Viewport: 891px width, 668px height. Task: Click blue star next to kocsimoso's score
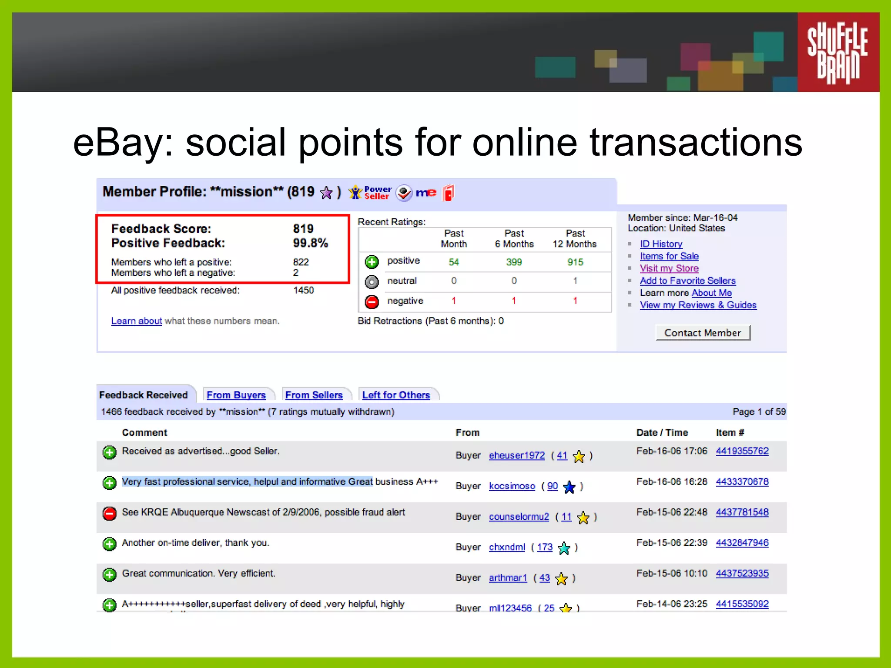tap(569, 487)
